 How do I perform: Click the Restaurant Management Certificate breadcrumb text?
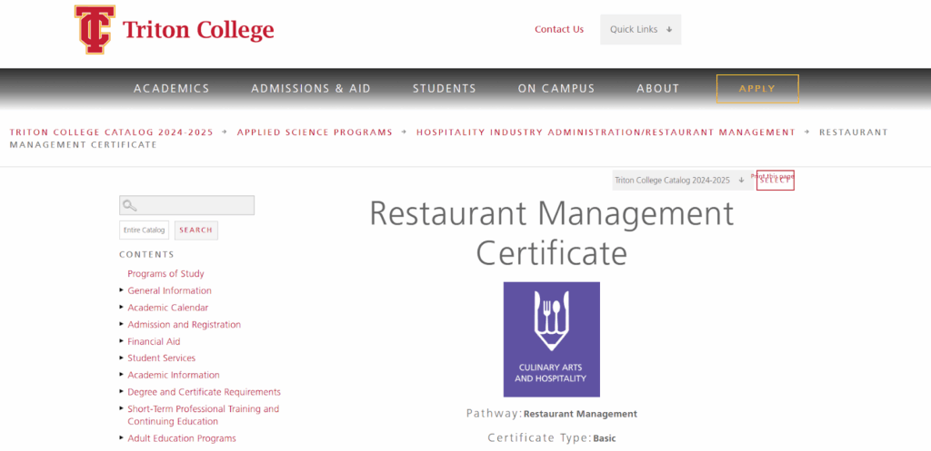tap(448, 138)
